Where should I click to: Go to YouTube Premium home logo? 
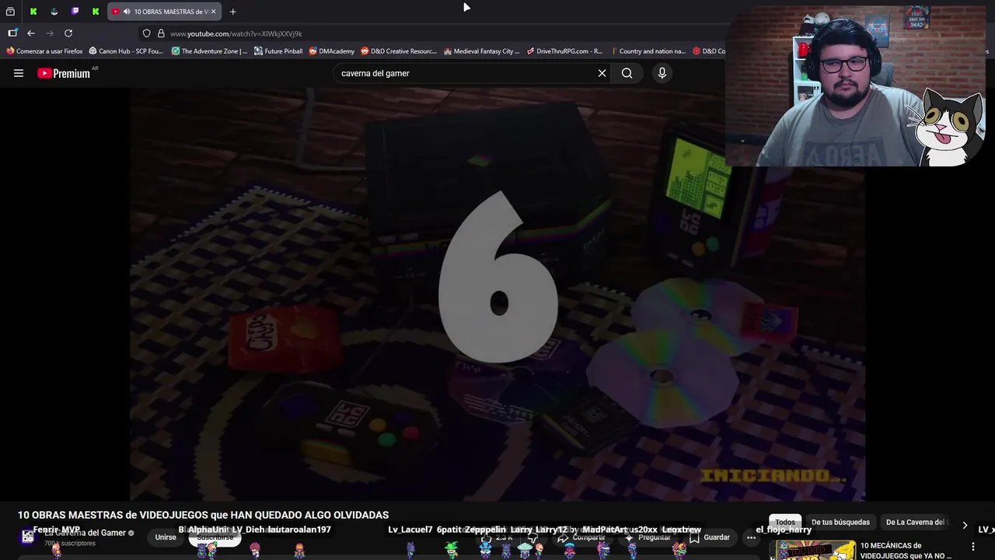pos(64,73)
